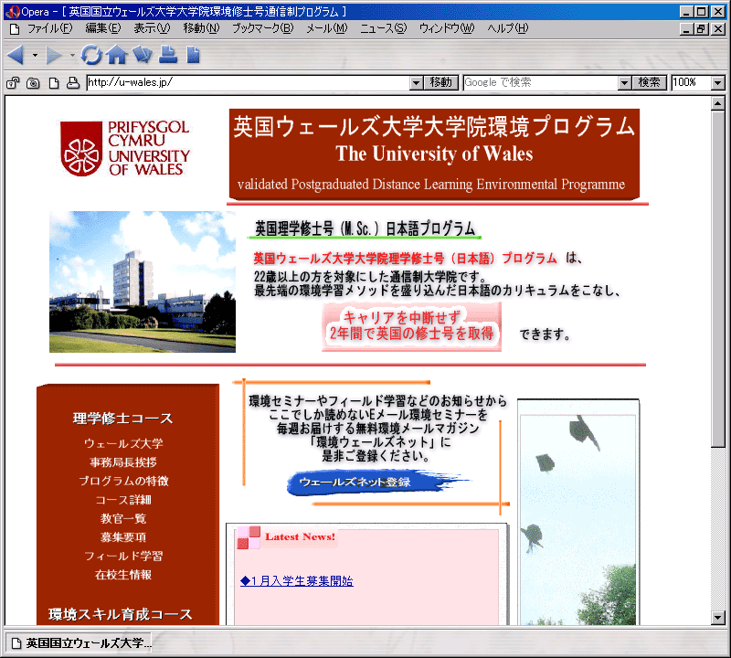Screen dimensions: 731x658
Task: Open the 編集(E) menu
Action: [x=103, y=29]
